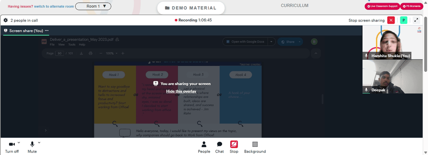
Task: Open Background effects
Action: tap(255, 147)
